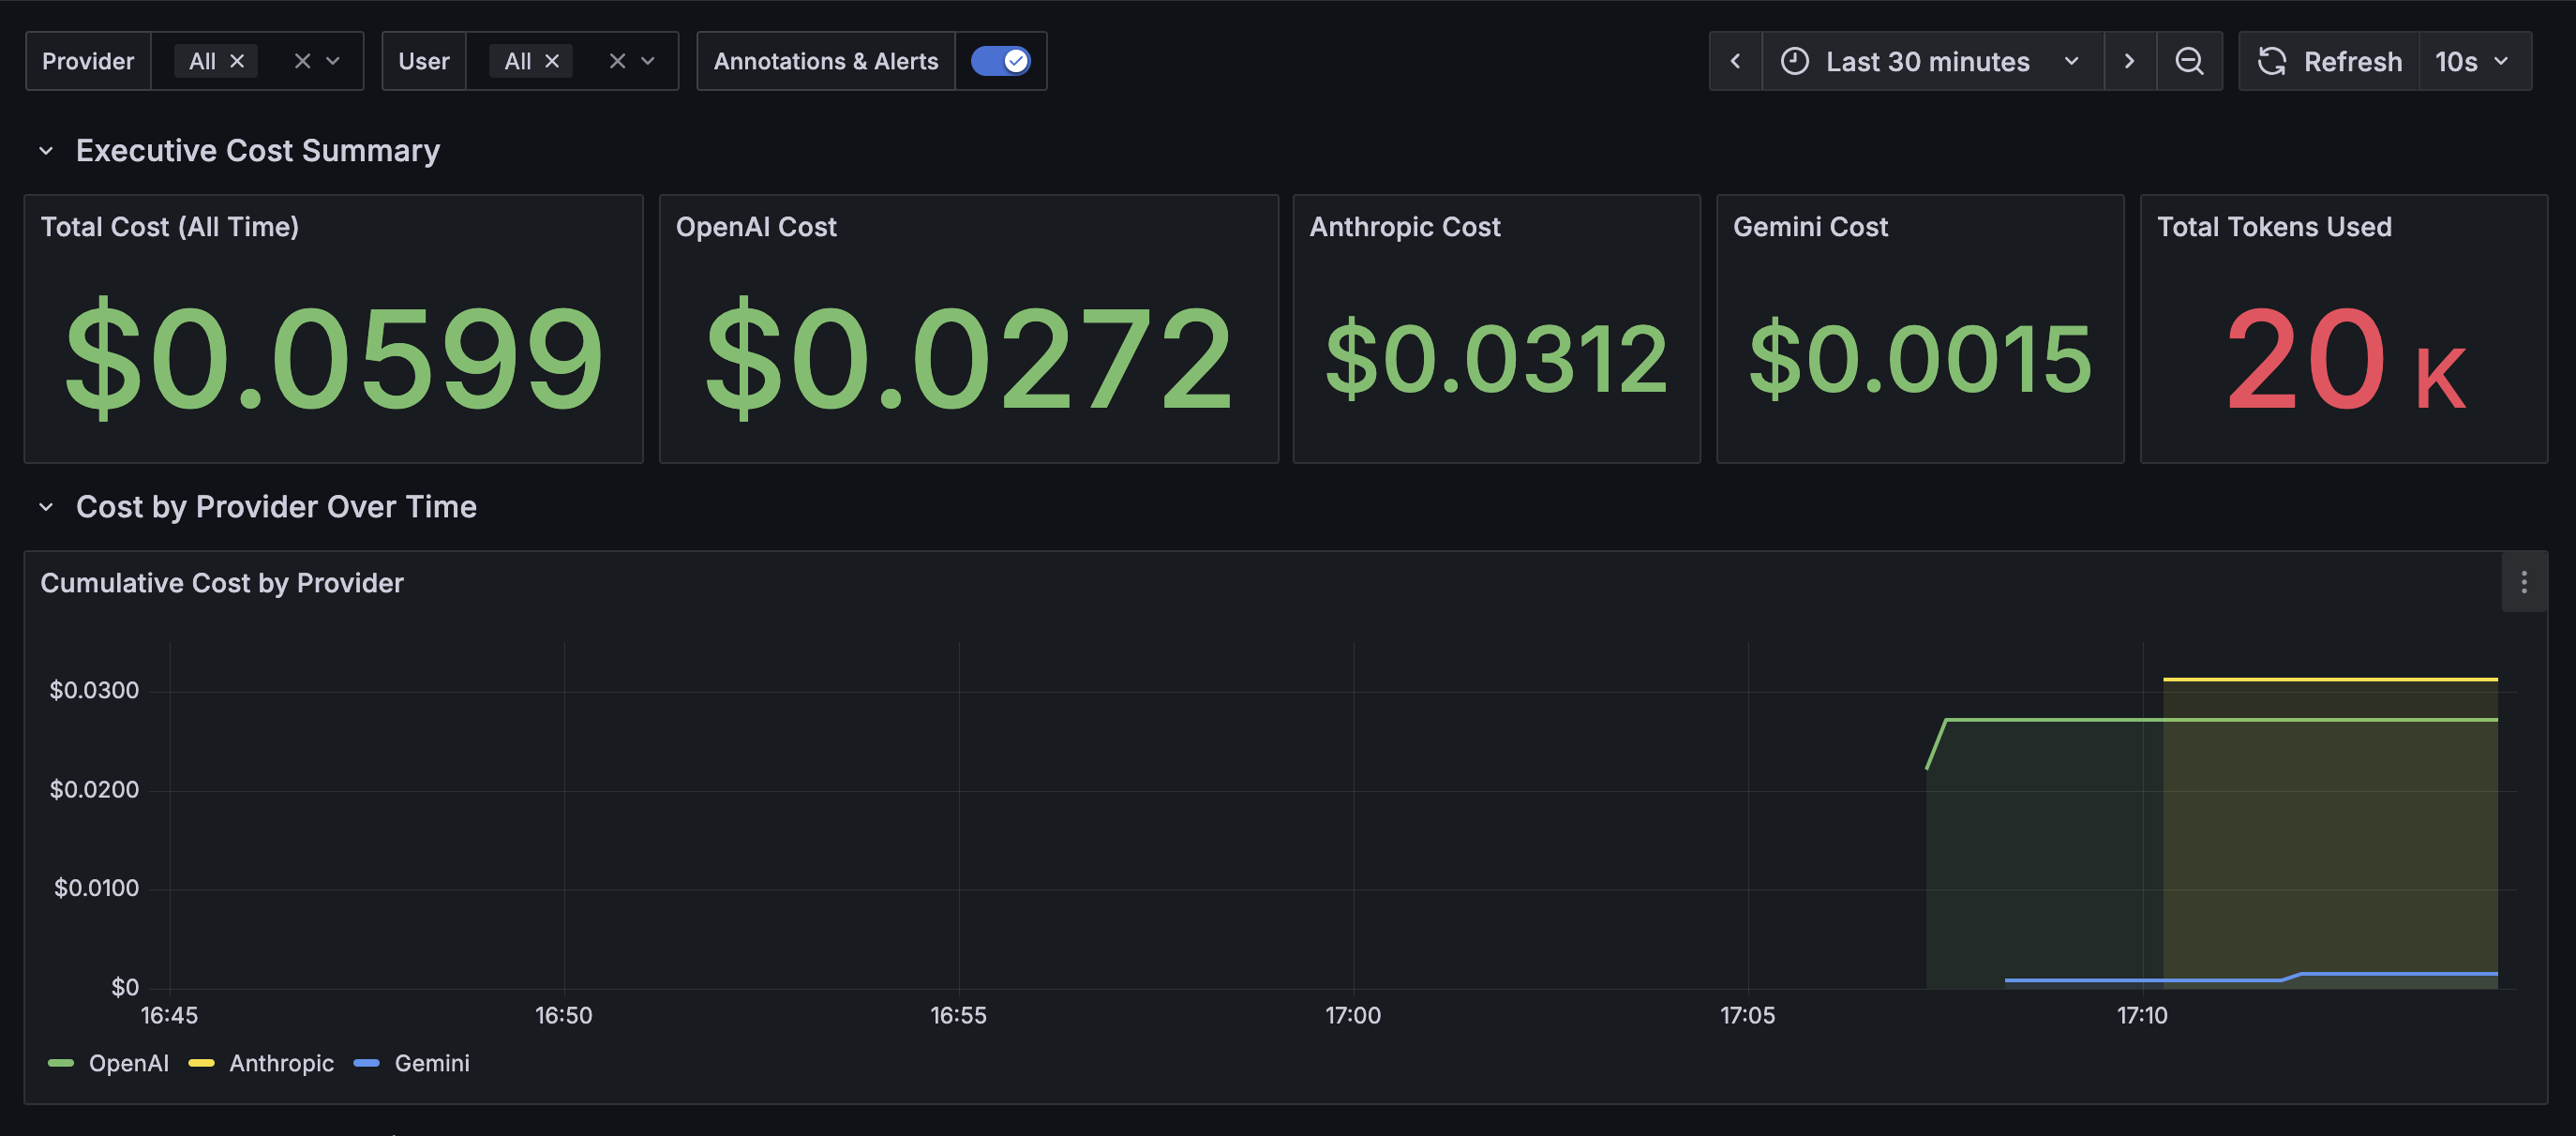This screenshot has width=2576, height=1136.
Task: Clear the Provider filter with the X icon
Action: click(302, 61)
